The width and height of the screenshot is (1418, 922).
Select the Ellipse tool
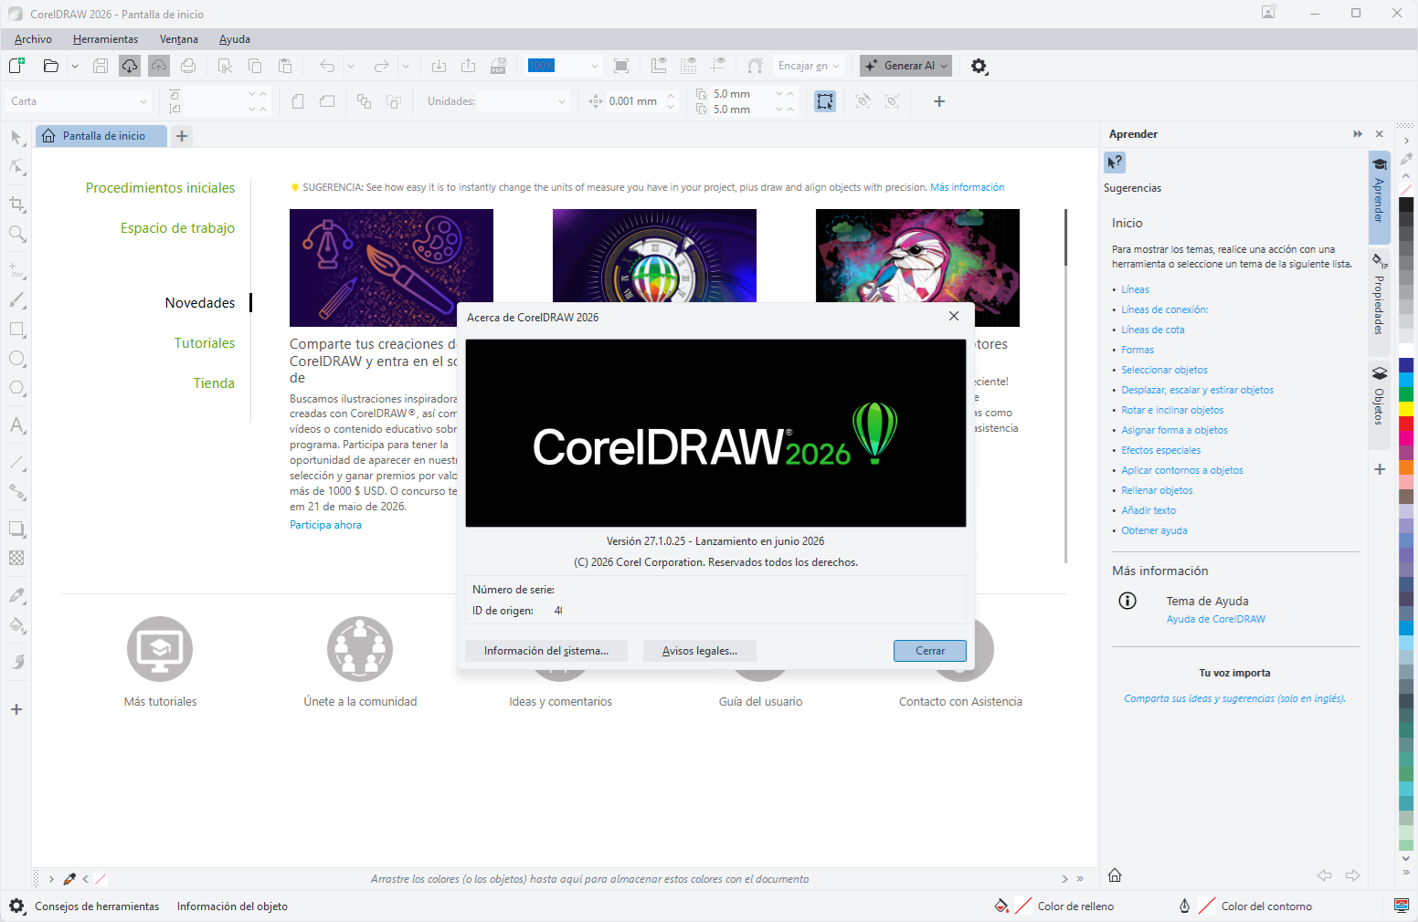(16, 359)
